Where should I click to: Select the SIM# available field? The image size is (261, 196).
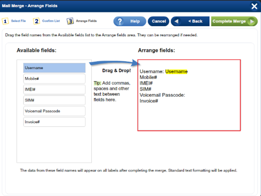[54, 100]
